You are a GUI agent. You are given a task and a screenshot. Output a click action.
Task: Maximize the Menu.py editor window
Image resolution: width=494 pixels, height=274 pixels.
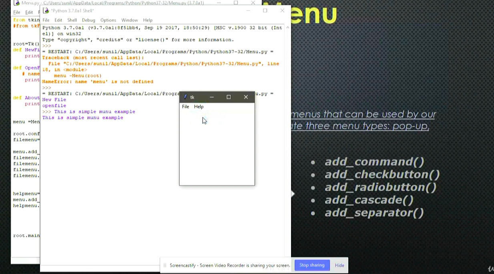pos(236,2)
